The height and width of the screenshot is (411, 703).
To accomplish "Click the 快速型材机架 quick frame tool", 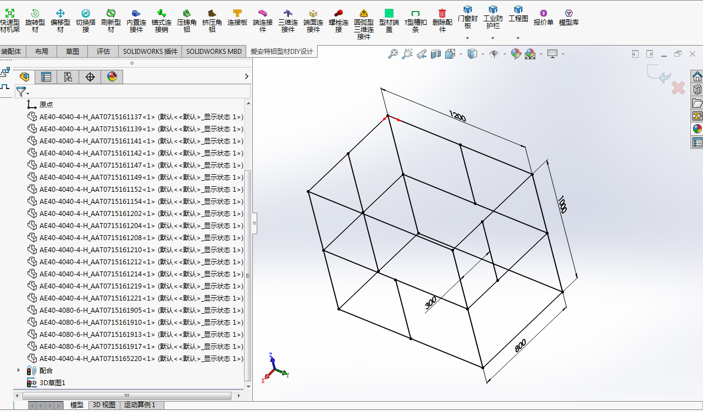I will (x=10, y=20).
